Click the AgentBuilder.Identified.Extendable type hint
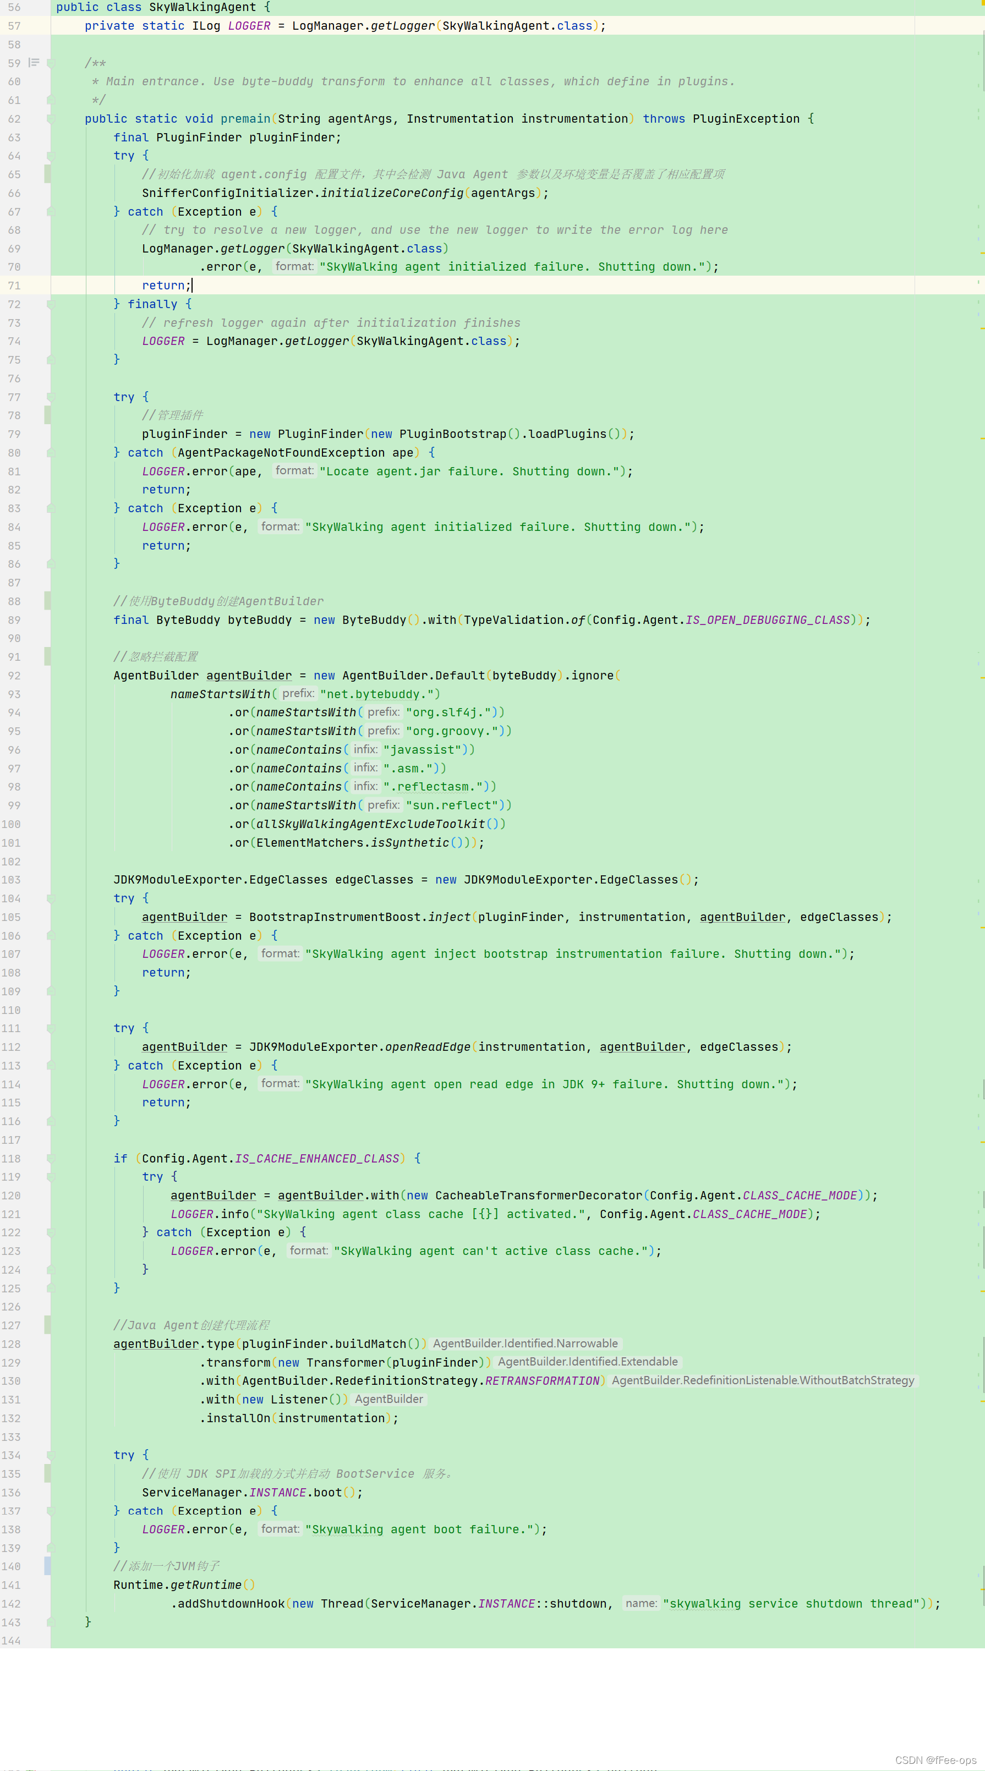The height and width of the screenshot is (1771, 985). 588,1361
